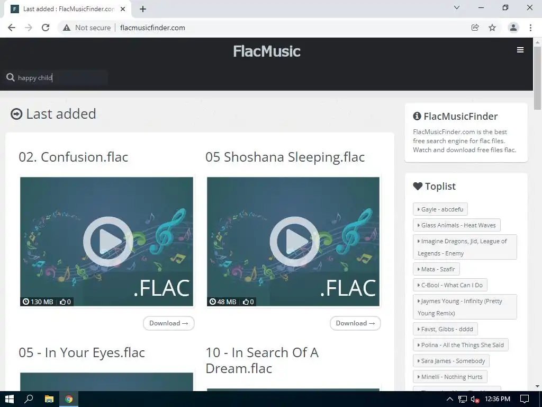Select Minelli - Nothing Hurts from Toplist

click(x=450, y=377)
